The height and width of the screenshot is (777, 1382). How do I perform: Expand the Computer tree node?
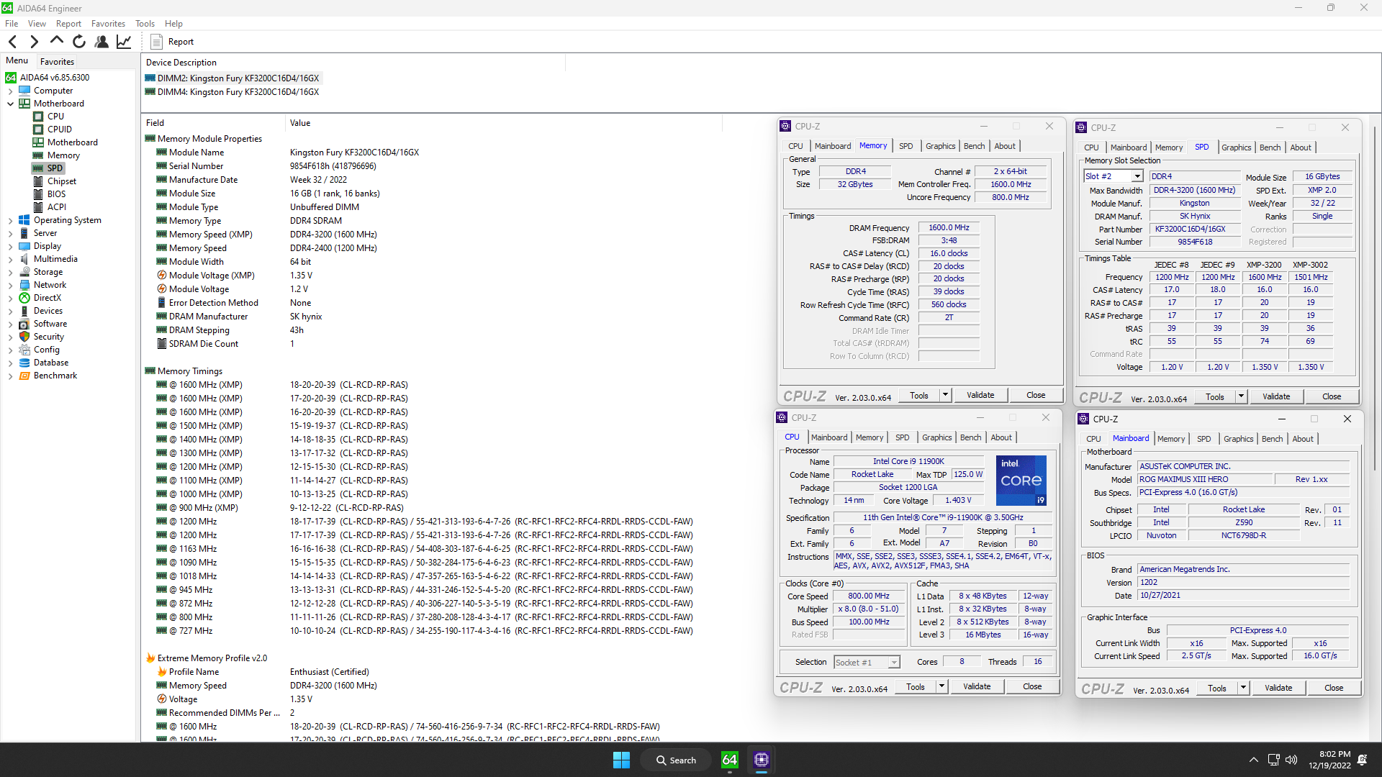point(10,91)
